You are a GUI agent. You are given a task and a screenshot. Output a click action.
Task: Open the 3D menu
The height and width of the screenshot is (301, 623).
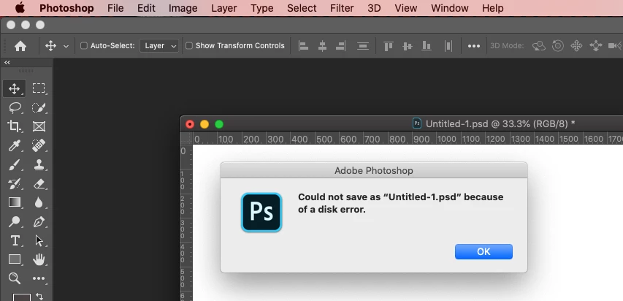coord(374,8)
